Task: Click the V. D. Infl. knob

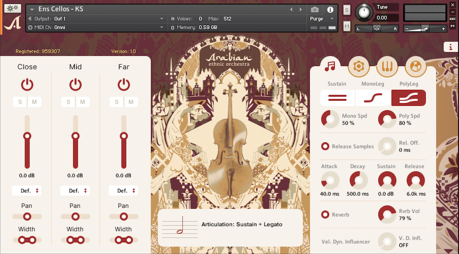Action: pos(387,241)
